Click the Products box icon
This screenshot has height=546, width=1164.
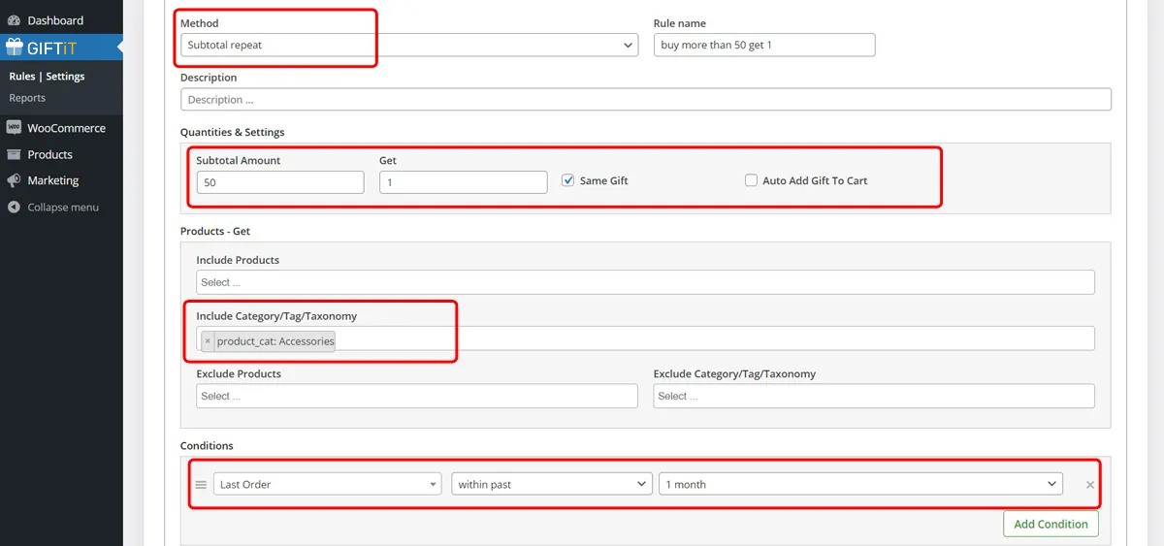click(x=14, y=154)
